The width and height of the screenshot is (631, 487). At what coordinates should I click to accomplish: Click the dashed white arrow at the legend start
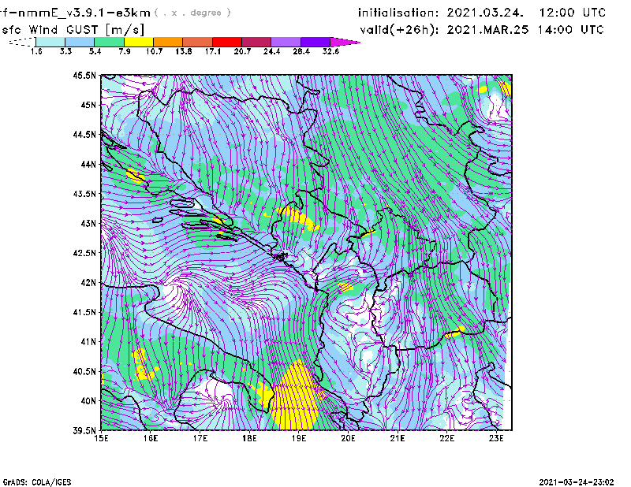pos(22,42)
